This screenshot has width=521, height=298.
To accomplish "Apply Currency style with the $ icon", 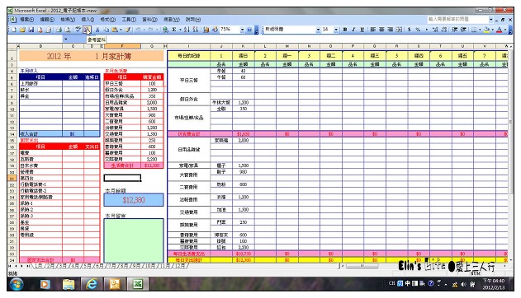I will click(x=409, y=30).
